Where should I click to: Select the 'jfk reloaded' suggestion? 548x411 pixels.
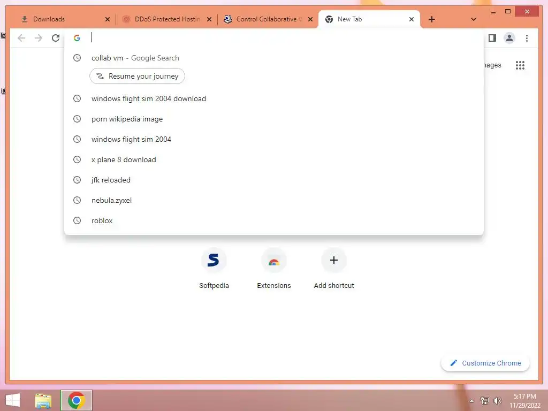[x=274, y=180]
